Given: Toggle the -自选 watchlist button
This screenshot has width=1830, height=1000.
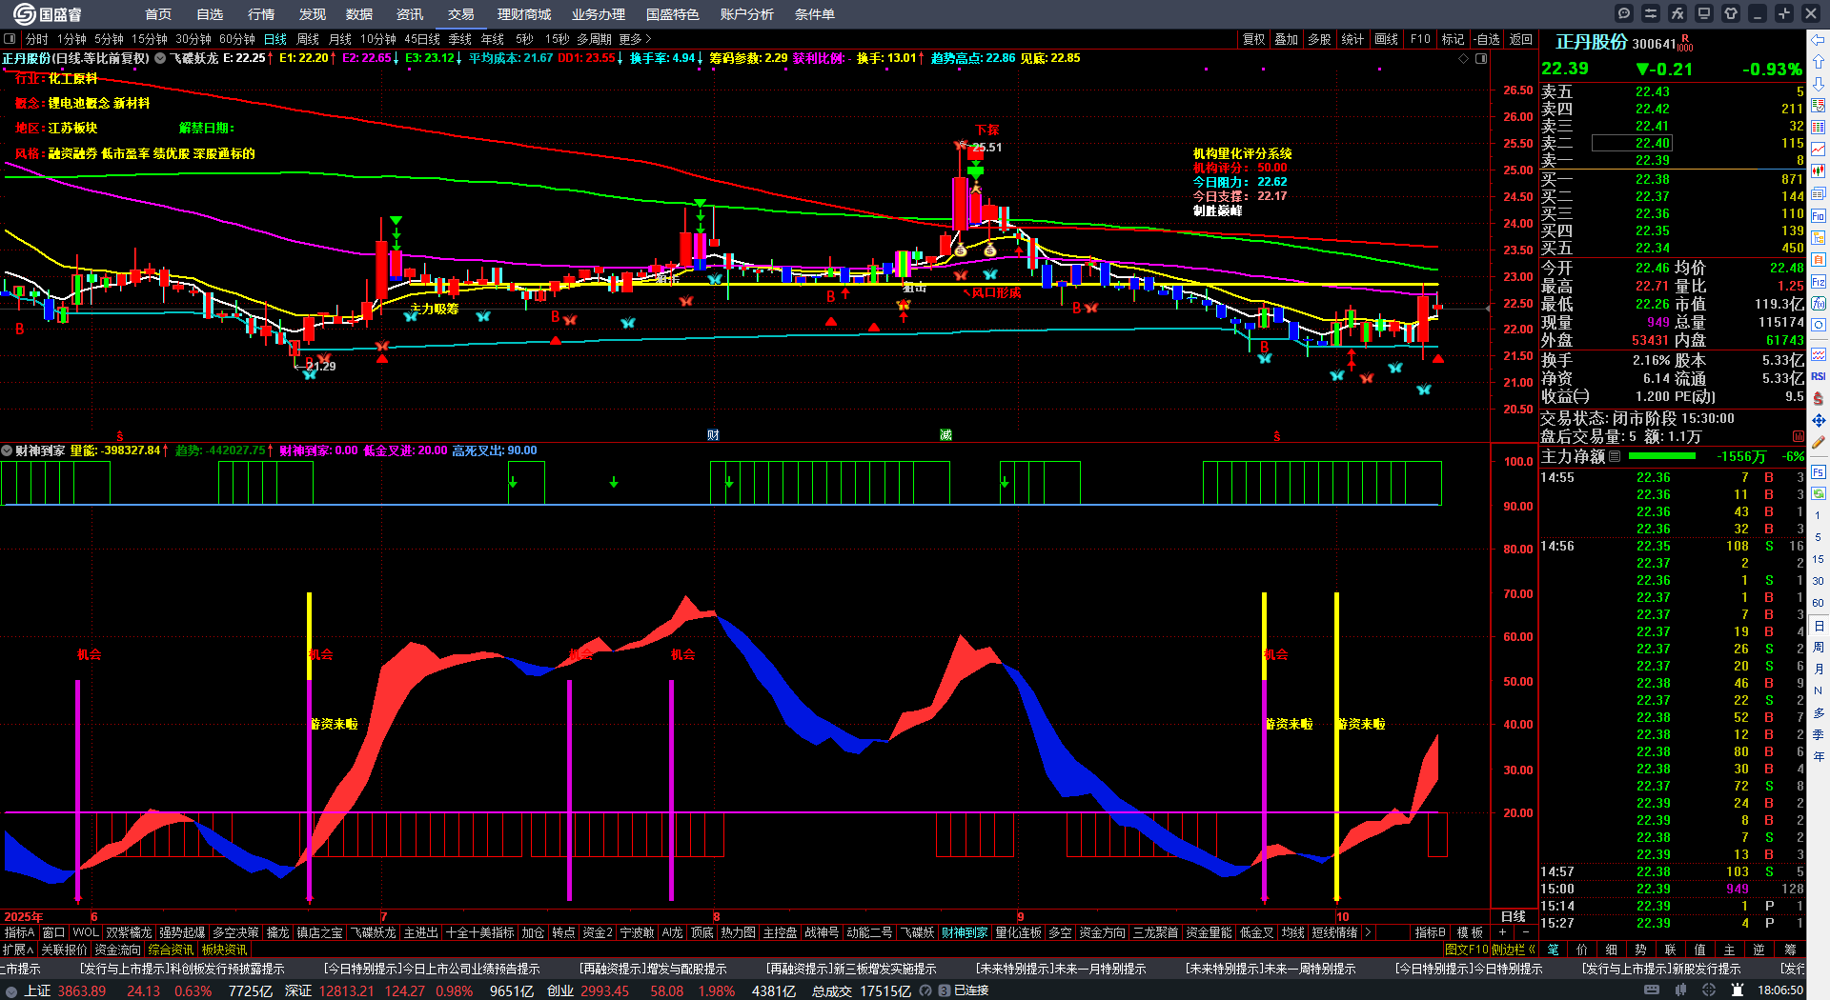Looking at the screenshot, I should [1487, 39].
